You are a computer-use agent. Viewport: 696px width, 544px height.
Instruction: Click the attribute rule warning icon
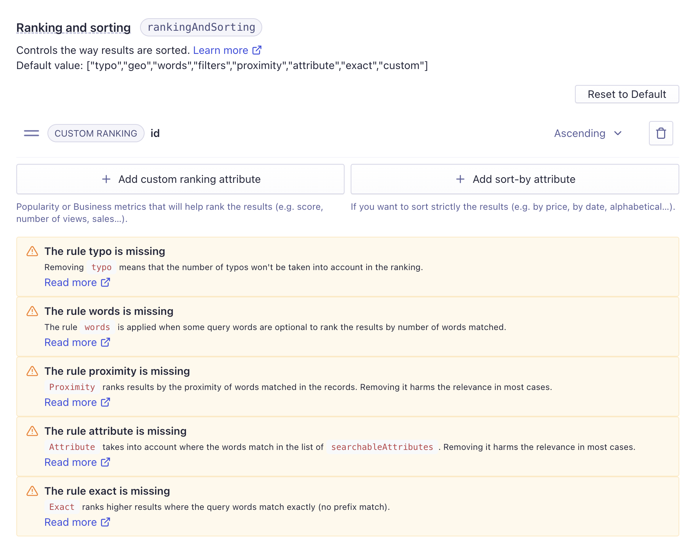click(x=32, y=431)
